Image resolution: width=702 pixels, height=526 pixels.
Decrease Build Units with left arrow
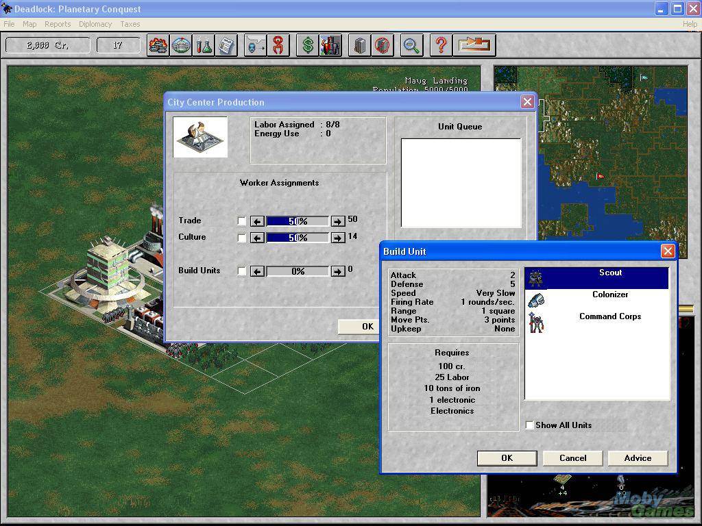[258, 271]
